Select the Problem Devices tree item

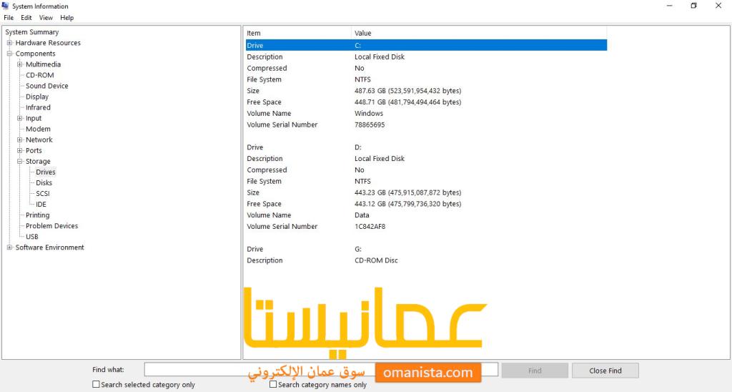(x=51, y=226)
